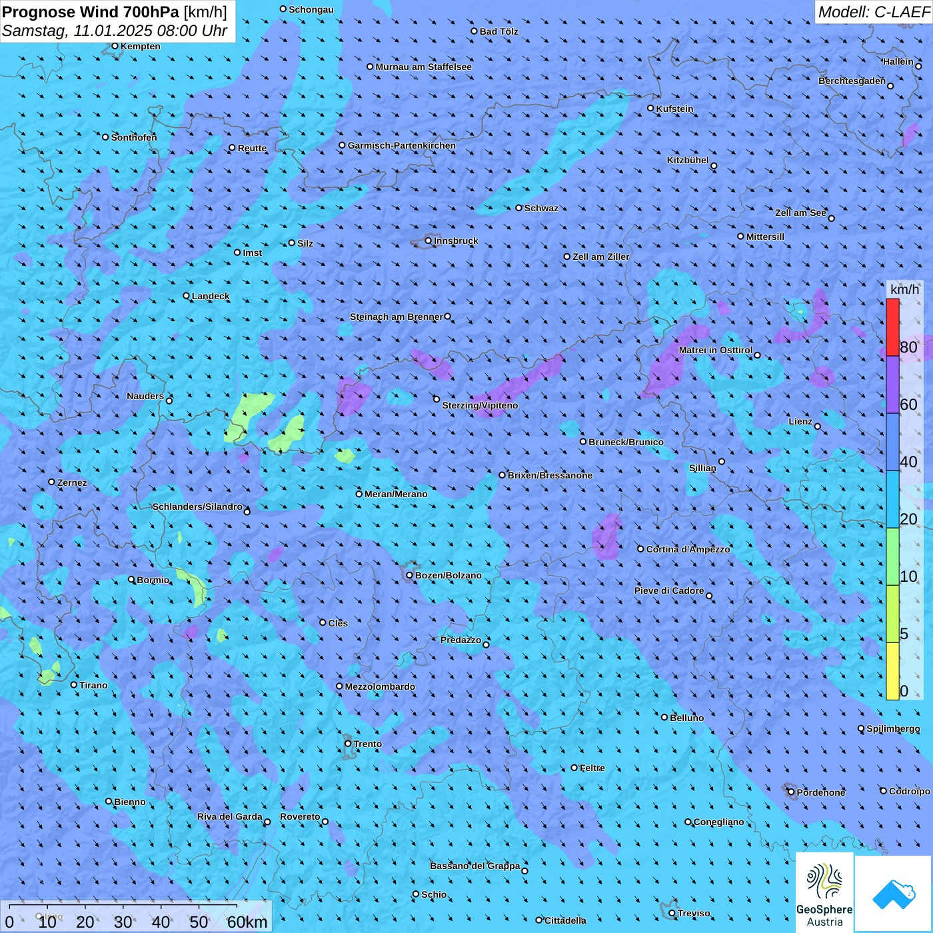Click the Treviso city marker

pyautogui.click(x=672, y=913)
